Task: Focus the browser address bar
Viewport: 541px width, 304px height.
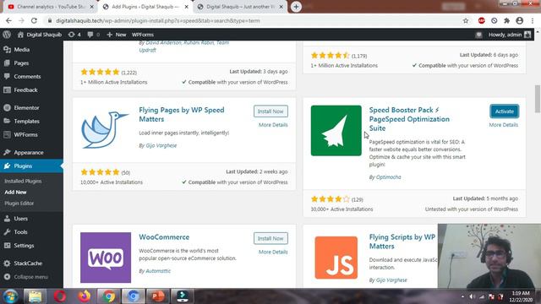Action: point(255,20)
